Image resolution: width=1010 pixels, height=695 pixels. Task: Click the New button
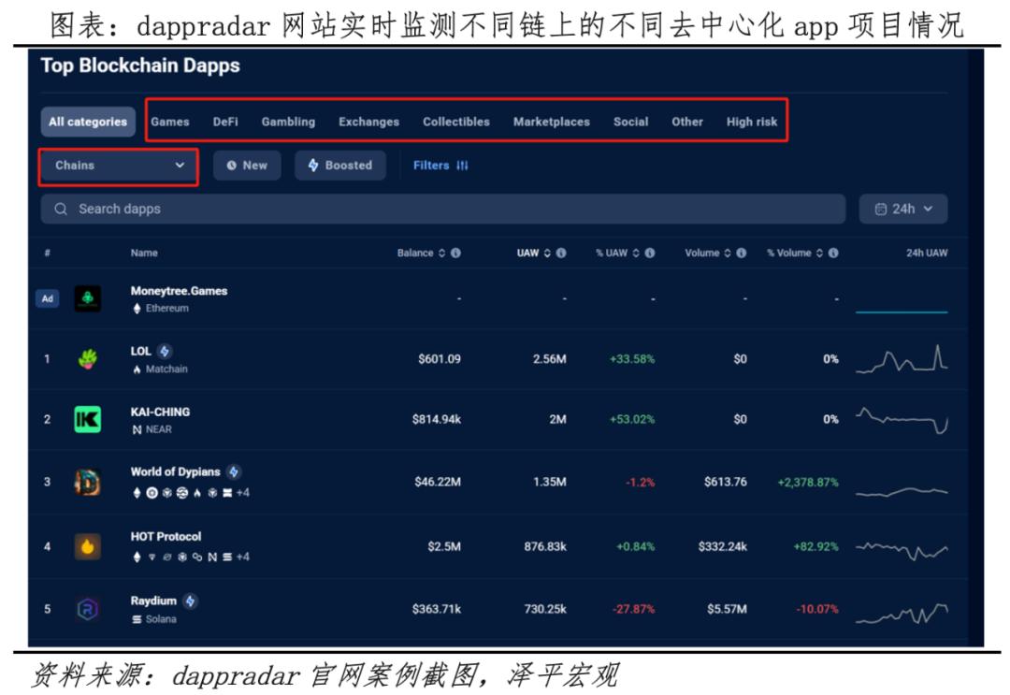(246, 166)
